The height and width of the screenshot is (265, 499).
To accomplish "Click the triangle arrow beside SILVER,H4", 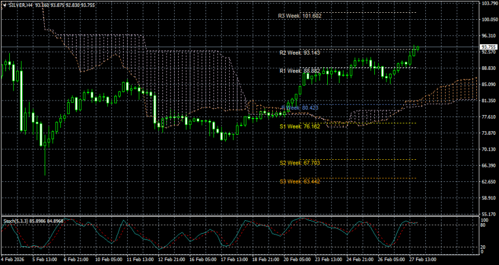I will pyautogui.click(x=4, y=5).
